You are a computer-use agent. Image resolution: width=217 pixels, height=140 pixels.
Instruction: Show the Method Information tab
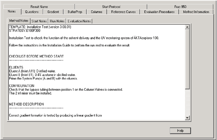[x=196, y=12]
